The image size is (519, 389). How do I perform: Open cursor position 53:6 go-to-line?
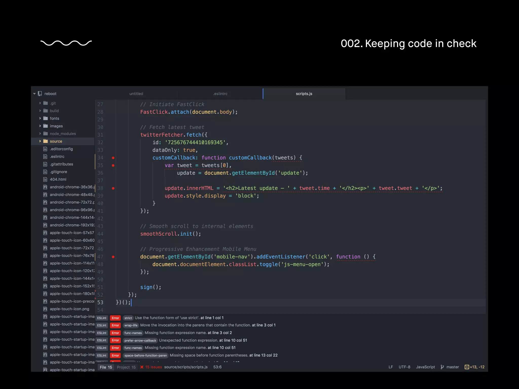217,367
